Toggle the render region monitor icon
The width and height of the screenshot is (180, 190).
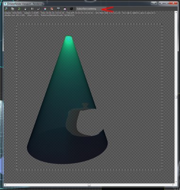58,9
